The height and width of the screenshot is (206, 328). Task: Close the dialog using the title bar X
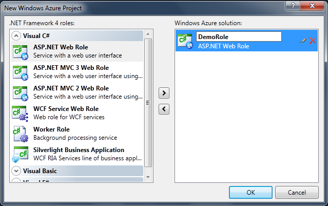coord(313,6)
